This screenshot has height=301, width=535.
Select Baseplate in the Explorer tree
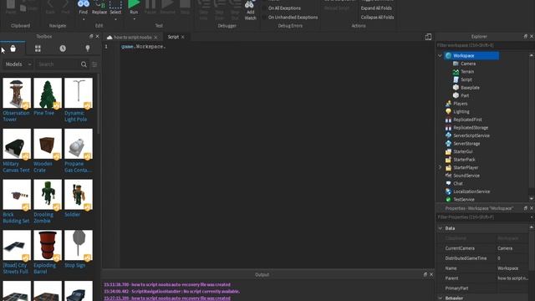click(x=470, y=88)
